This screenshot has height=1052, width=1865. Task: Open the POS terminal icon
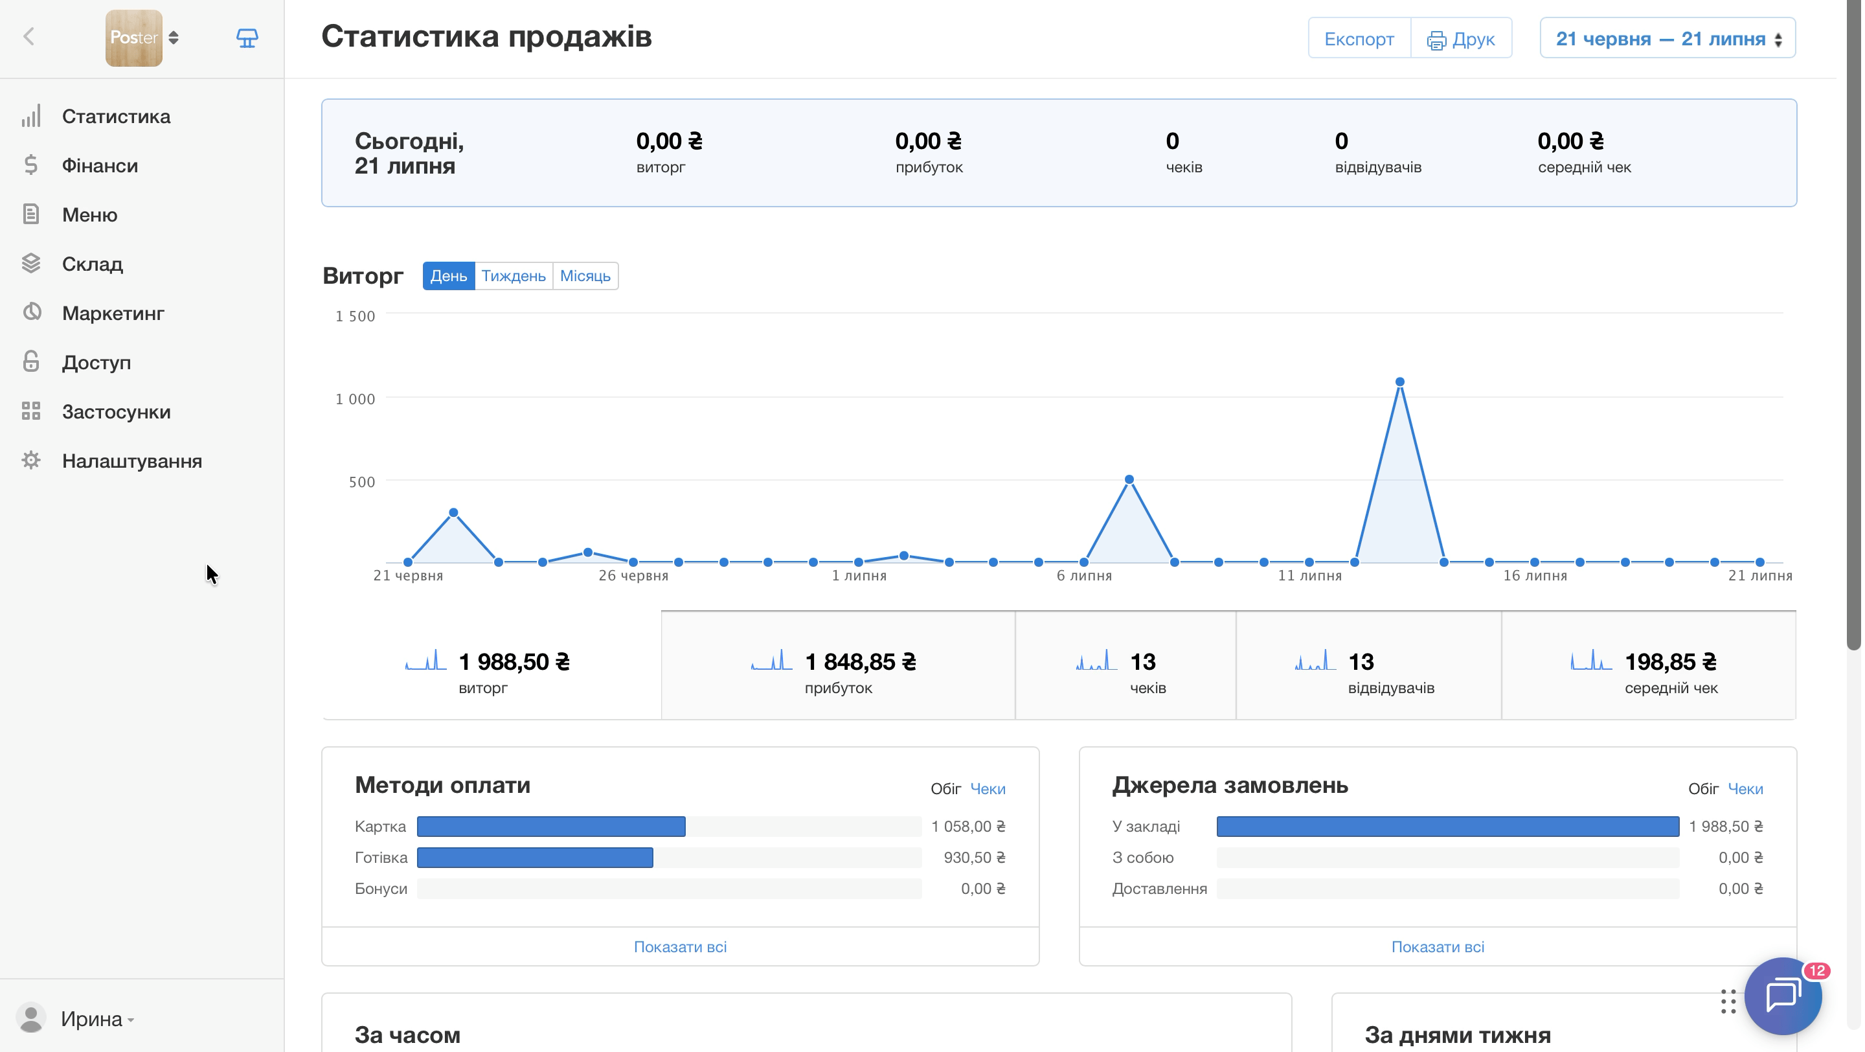[247, 38]
